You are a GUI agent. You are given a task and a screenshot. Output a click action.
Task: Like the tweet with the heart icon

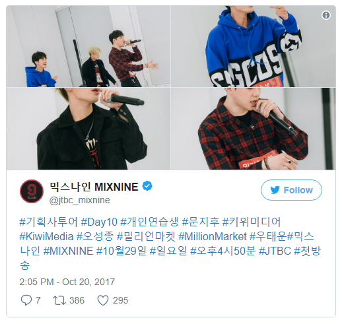[103, 300]
